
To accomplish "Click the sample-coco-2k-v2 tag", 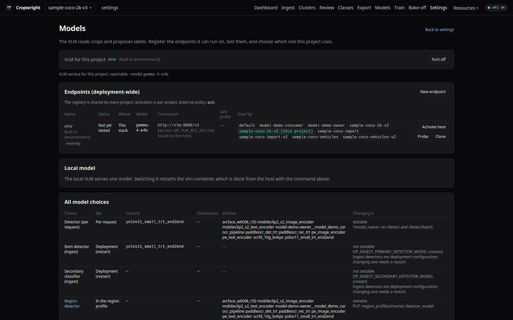I will (369, 125).
